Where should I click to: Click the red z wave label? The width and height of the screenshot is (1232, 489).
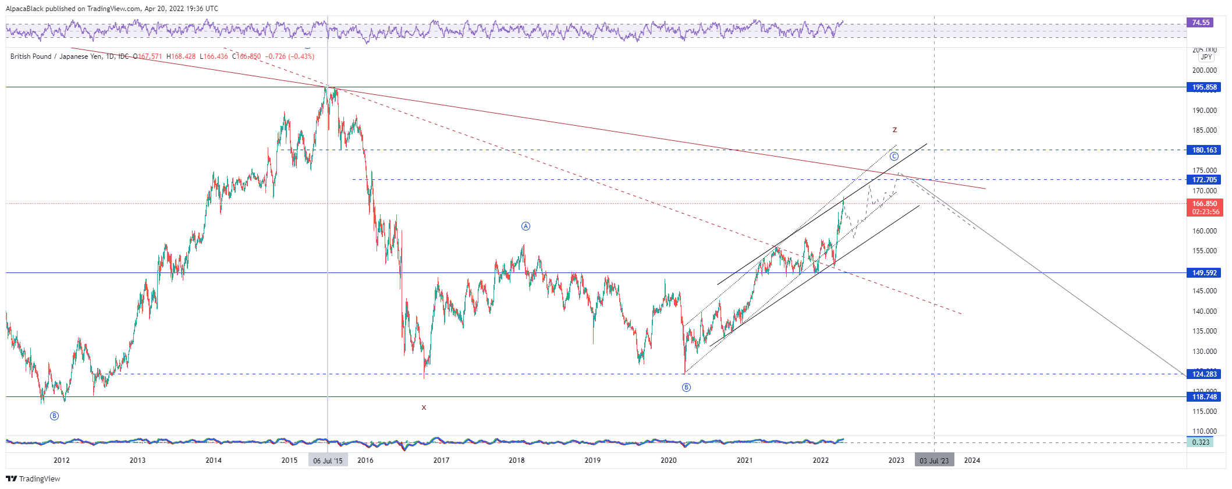[894, 130]
